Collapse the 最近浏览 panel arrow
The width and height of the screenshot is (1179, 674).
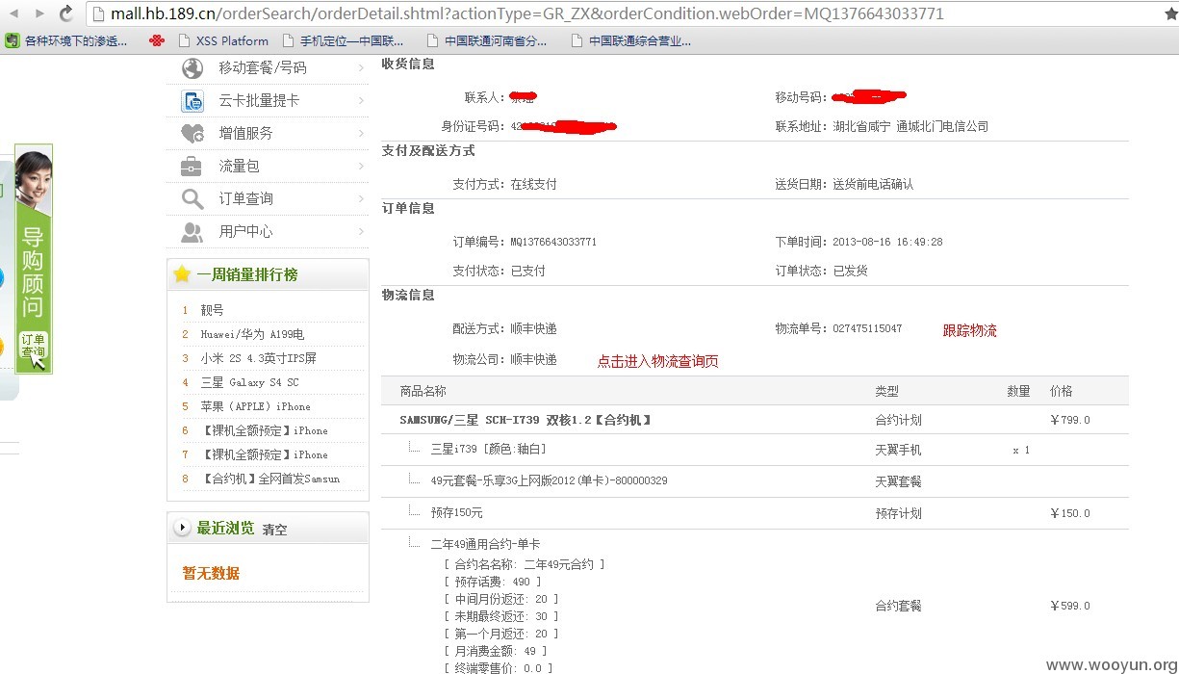[181, 528]
